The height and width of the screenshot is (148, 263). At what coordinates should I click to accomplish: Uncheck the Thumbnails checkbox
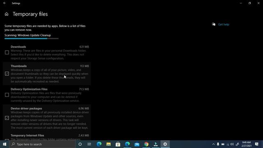tap(7, 74)
